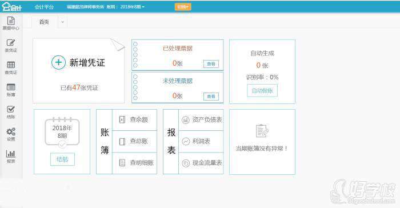Screen dimensions: 400x208
Task: Click the 已有47张凭证 count text
Action: [79, 87]
